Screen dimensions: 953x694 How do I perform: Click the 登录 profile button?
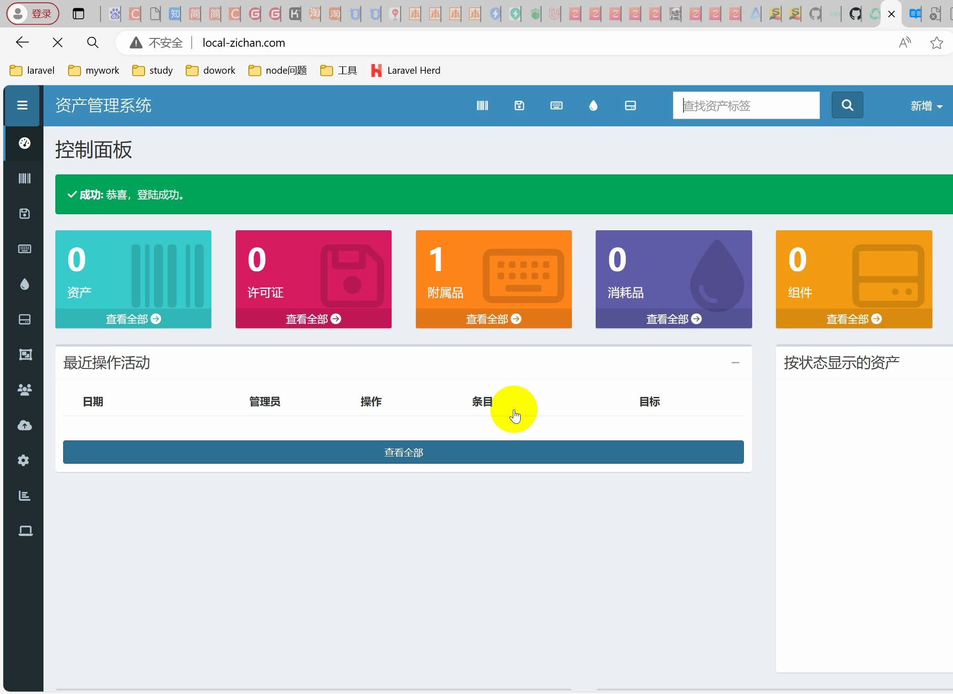point(32,14)
